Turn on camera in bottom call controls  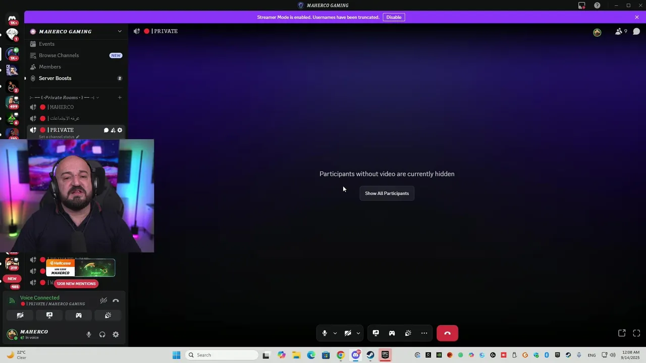[x=348, y=333]
